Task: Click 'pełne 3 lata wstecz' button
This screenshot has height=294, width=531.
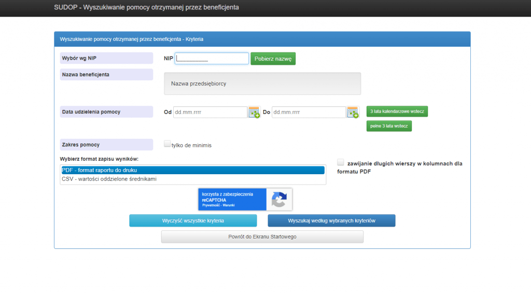Action: pos(389,126)
